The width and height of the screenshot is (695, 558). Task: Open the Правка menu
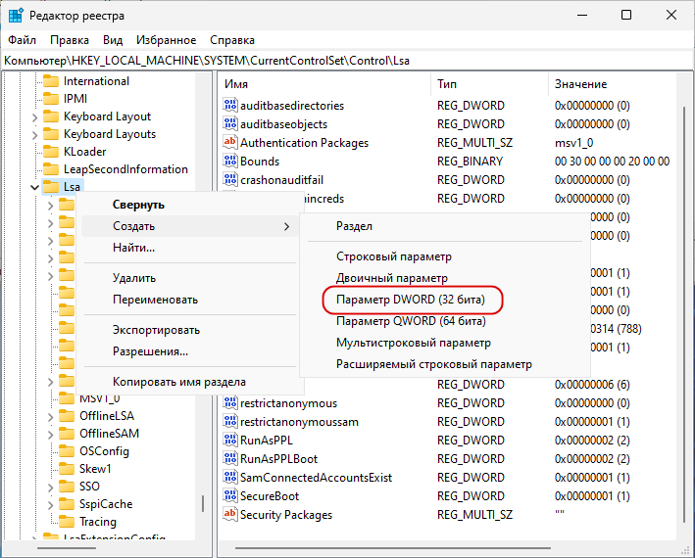coord(70,40)
